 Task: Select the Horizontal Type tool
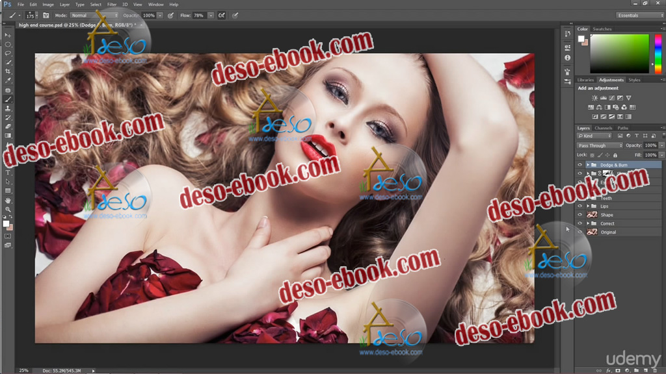[8, 173]
